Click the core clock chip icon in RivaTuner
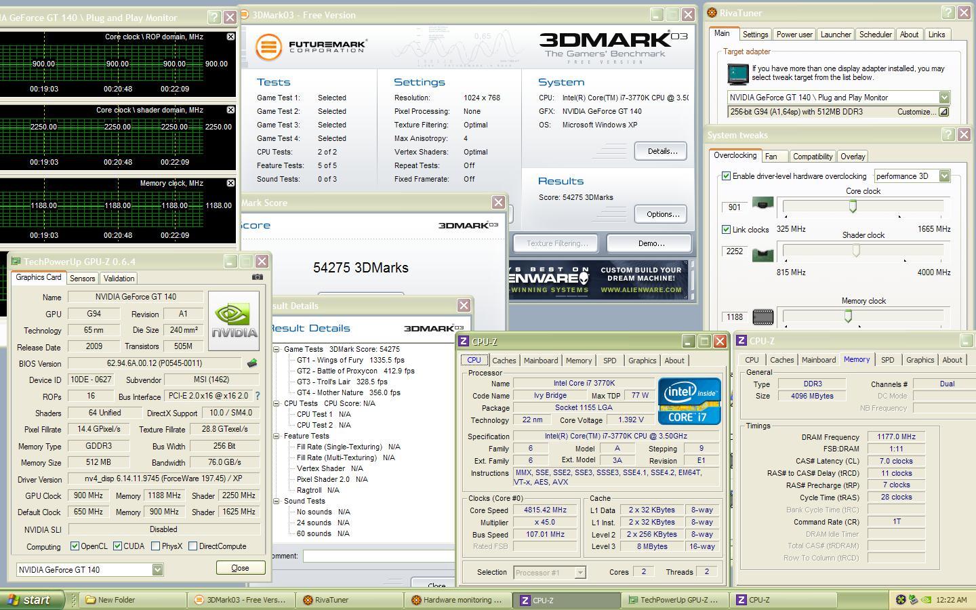Screen dimensions: 976x610 [x=762, y=205]
